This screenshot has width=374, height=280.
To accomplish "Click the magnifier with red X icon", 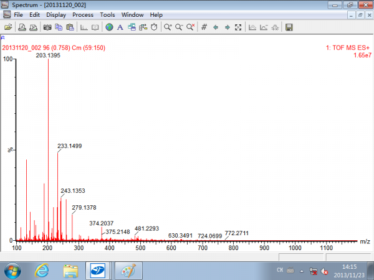I will [x=190, y=27].
